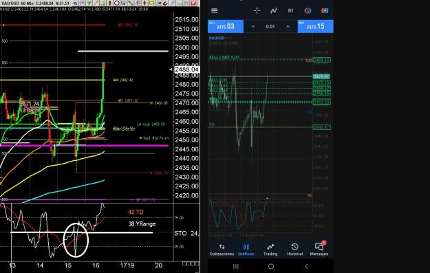Click the 2462.10 price tag on mobile chart

pyautogui.click(x=321, y=102)
